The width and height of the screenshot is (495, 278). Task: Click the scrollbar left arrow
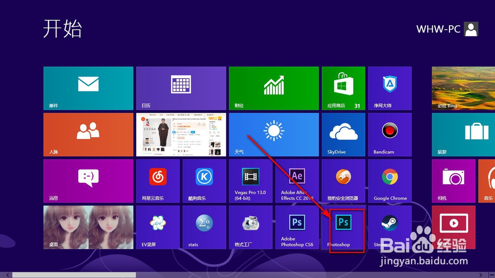click(7, 275)
